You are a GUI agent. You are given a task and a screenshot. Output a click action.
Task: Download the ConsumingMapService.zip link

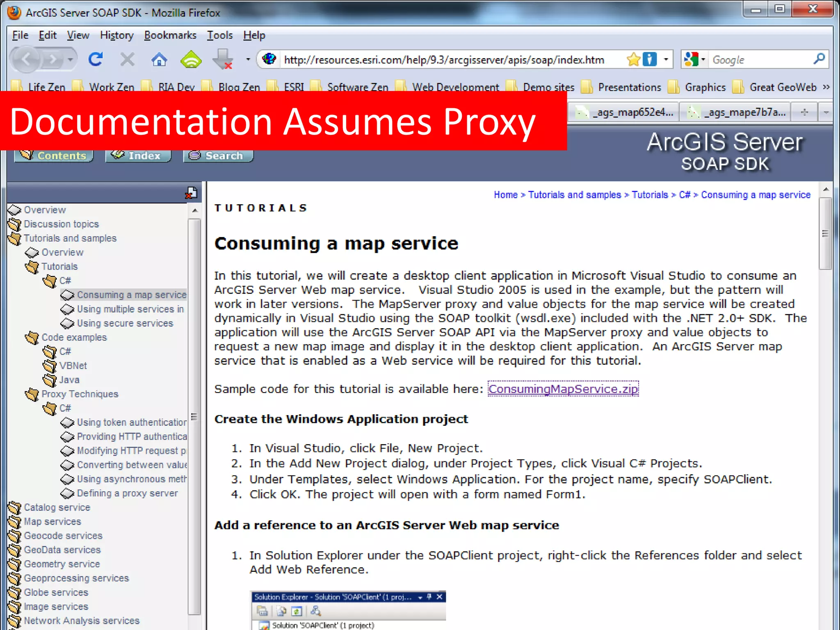[563, 389]
